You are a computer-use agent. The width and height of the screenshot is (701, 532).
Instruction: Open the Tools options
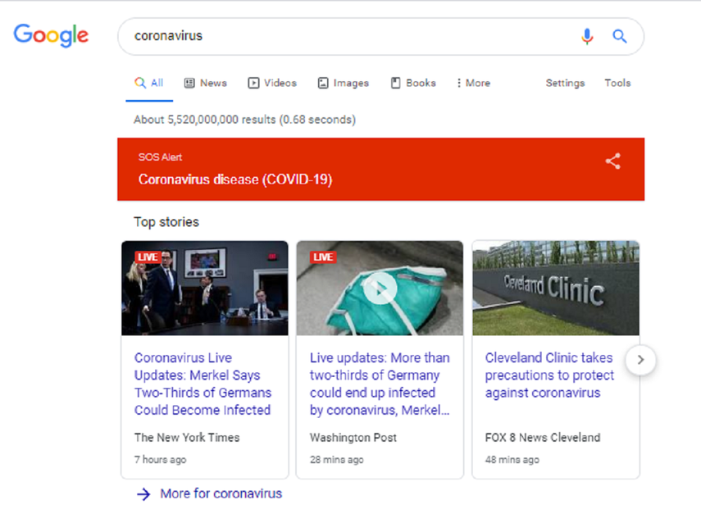pos(617,83)
